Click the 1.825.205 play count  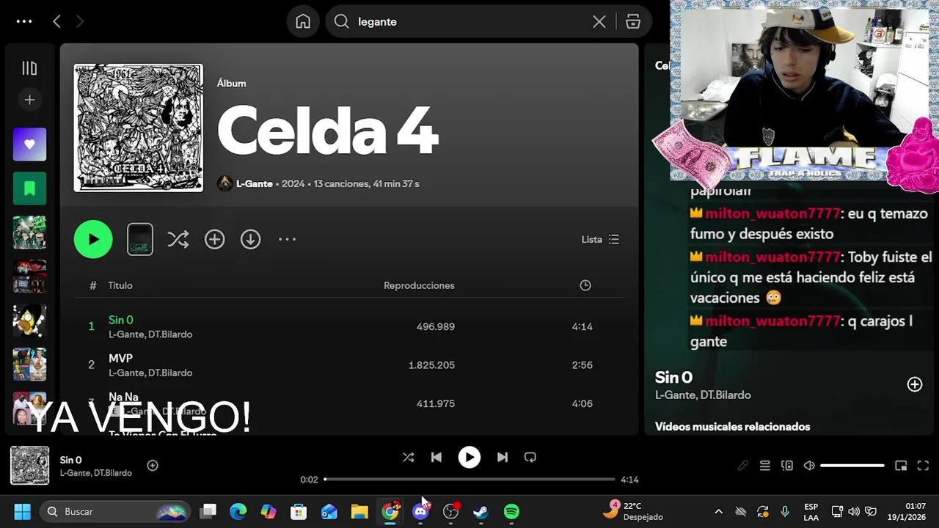point(431,365)
